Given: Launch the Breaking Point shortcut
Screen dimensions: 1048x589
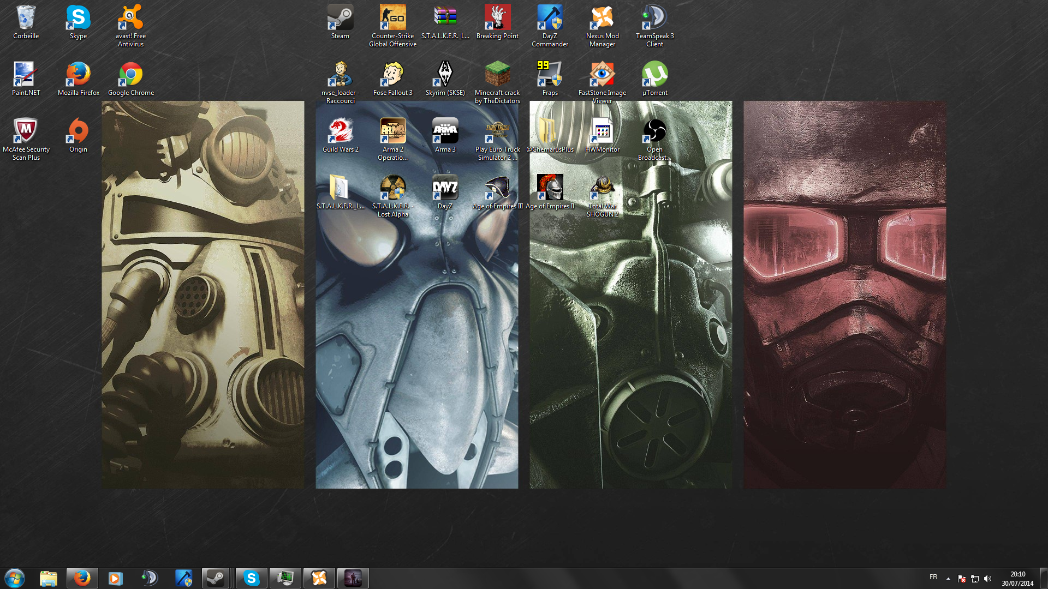Looking at the screenshot, I should point(497,22).
